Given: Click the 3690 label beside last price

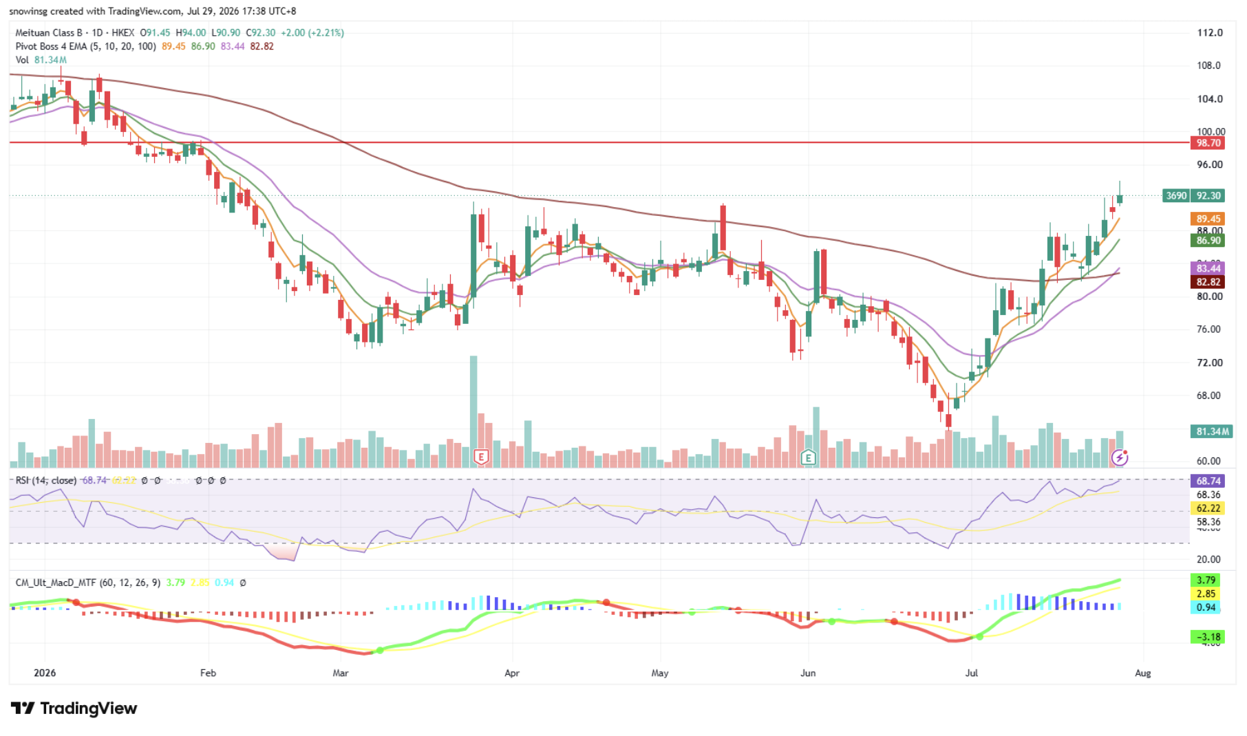Looking at the screenshot, I should click(1176, 195).
